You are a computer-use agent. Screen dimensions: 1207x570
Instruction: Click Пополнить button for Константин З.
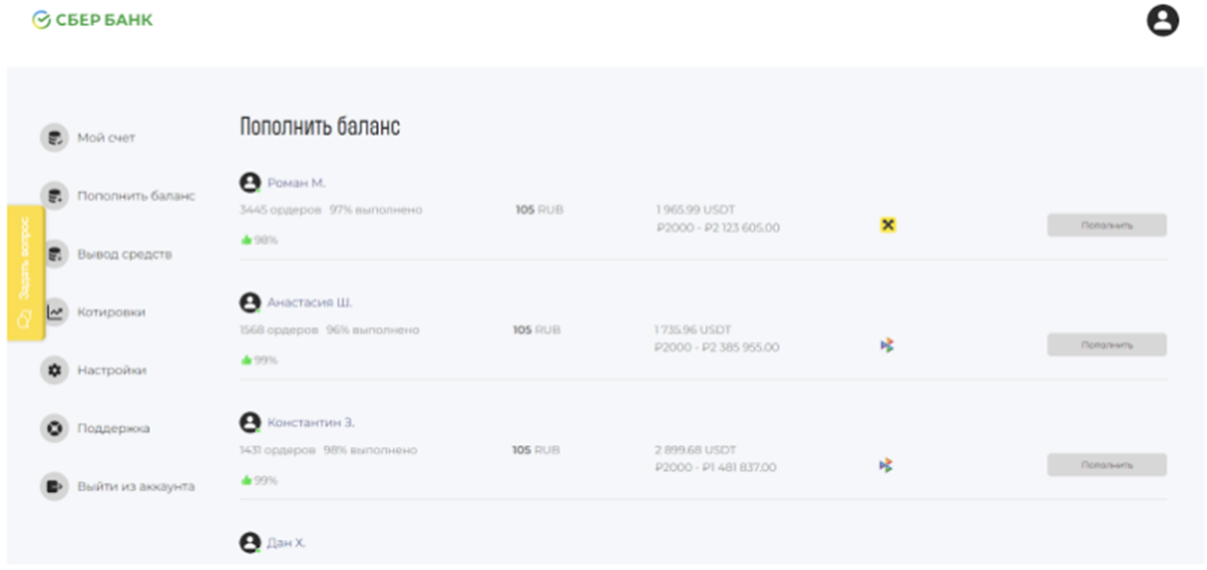(1106, 464)
